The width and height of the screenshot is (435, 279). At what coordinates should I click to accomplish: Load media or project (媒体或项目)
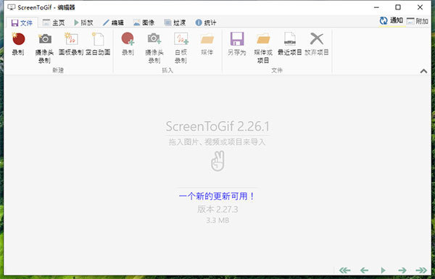[x=263, y=48]
